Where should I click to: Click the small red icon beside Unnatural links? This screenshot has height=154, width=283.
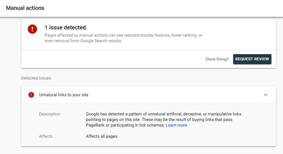(x=31, y=95)
